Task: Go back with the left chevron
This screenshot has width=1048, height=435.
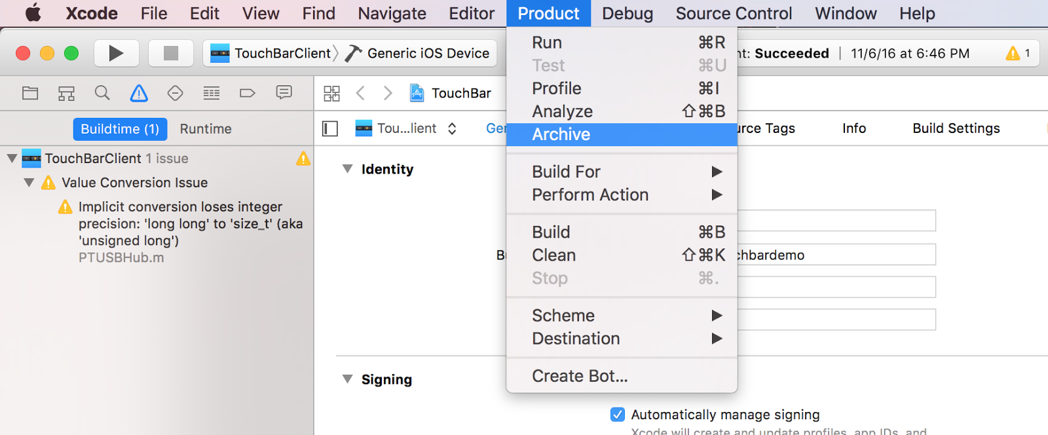Action: tap(360, 93)
